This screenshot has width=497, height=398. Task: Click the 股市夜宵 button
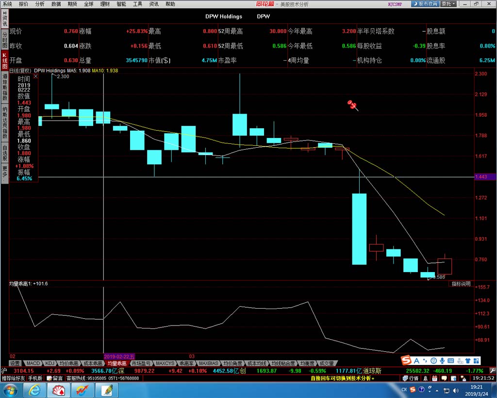coord(425,4)
